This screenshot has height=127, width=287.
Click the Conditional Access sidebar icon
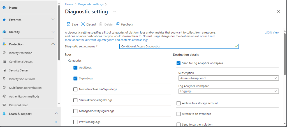click(x=4, y=62)
